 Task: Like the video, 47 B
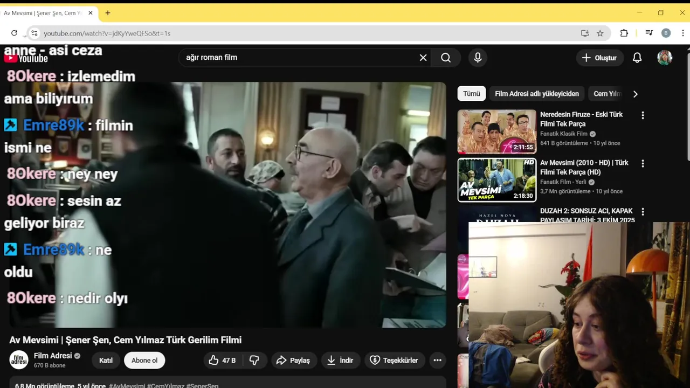[x=223, y=361]
